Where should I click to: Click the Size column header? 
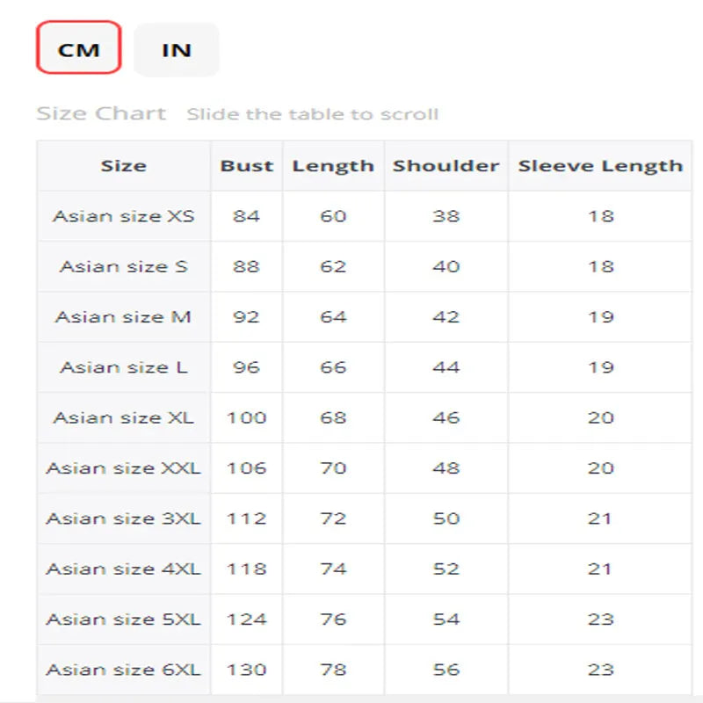click(123, 166)
